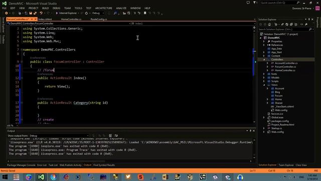Select ForumController.cs in Solution Explorer

coord(285,67)
